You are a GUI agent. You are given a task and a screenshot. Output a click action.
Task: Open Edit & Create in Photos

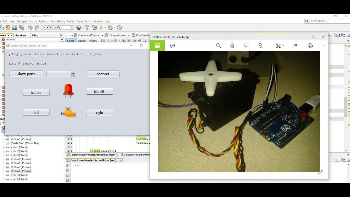(x=280, y=46)
